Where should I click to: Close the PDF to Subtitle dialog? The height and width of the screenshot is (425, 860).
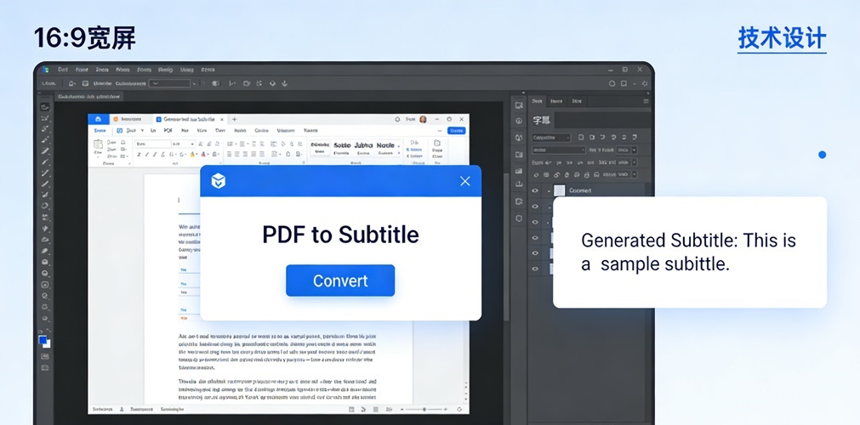click(464, 181)
